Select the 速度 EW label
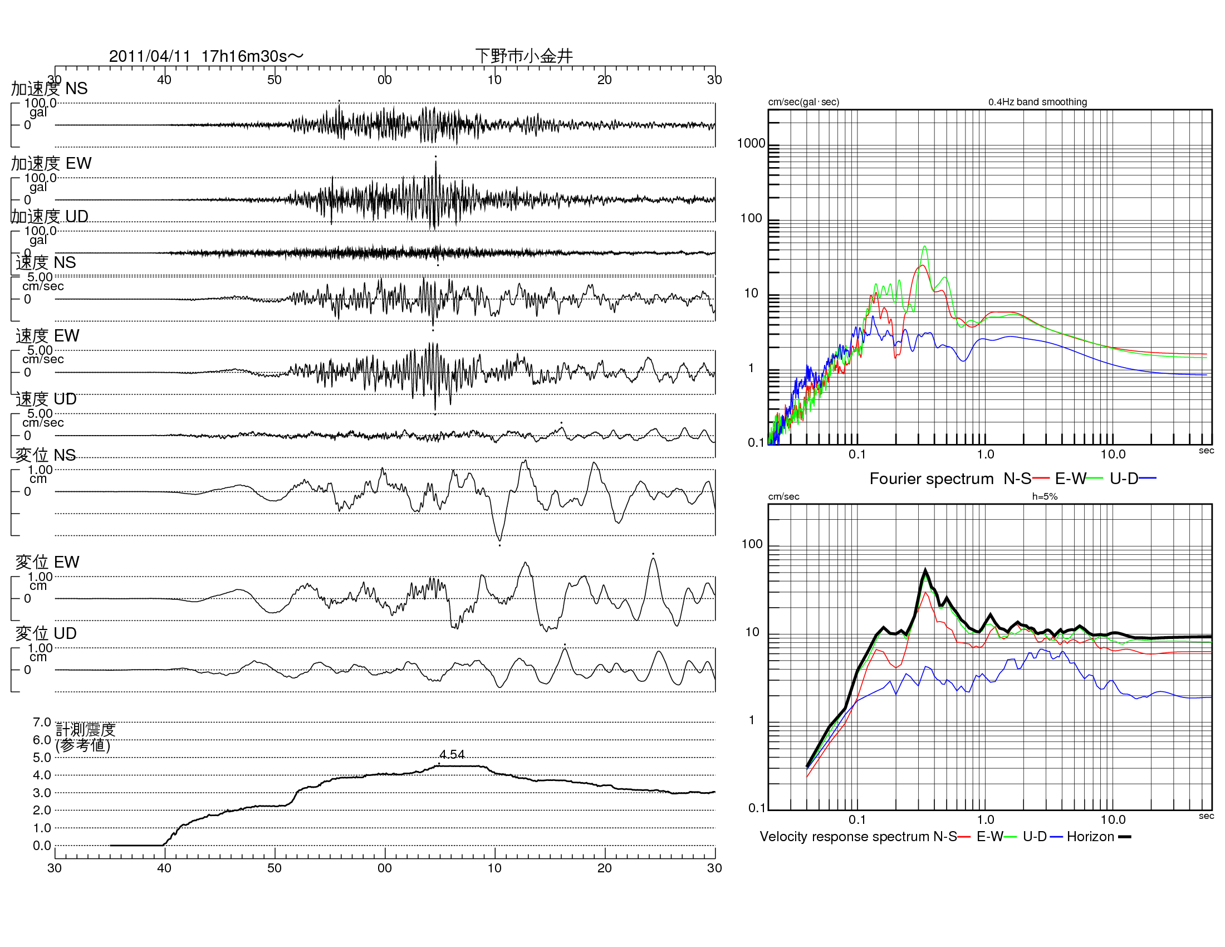Screen dimensions: 1225x947 pos(48,335)
